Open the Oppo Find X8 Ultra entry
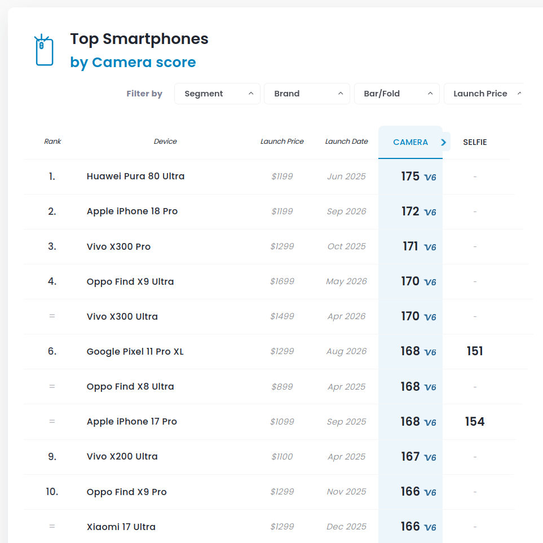 [130, 386]
